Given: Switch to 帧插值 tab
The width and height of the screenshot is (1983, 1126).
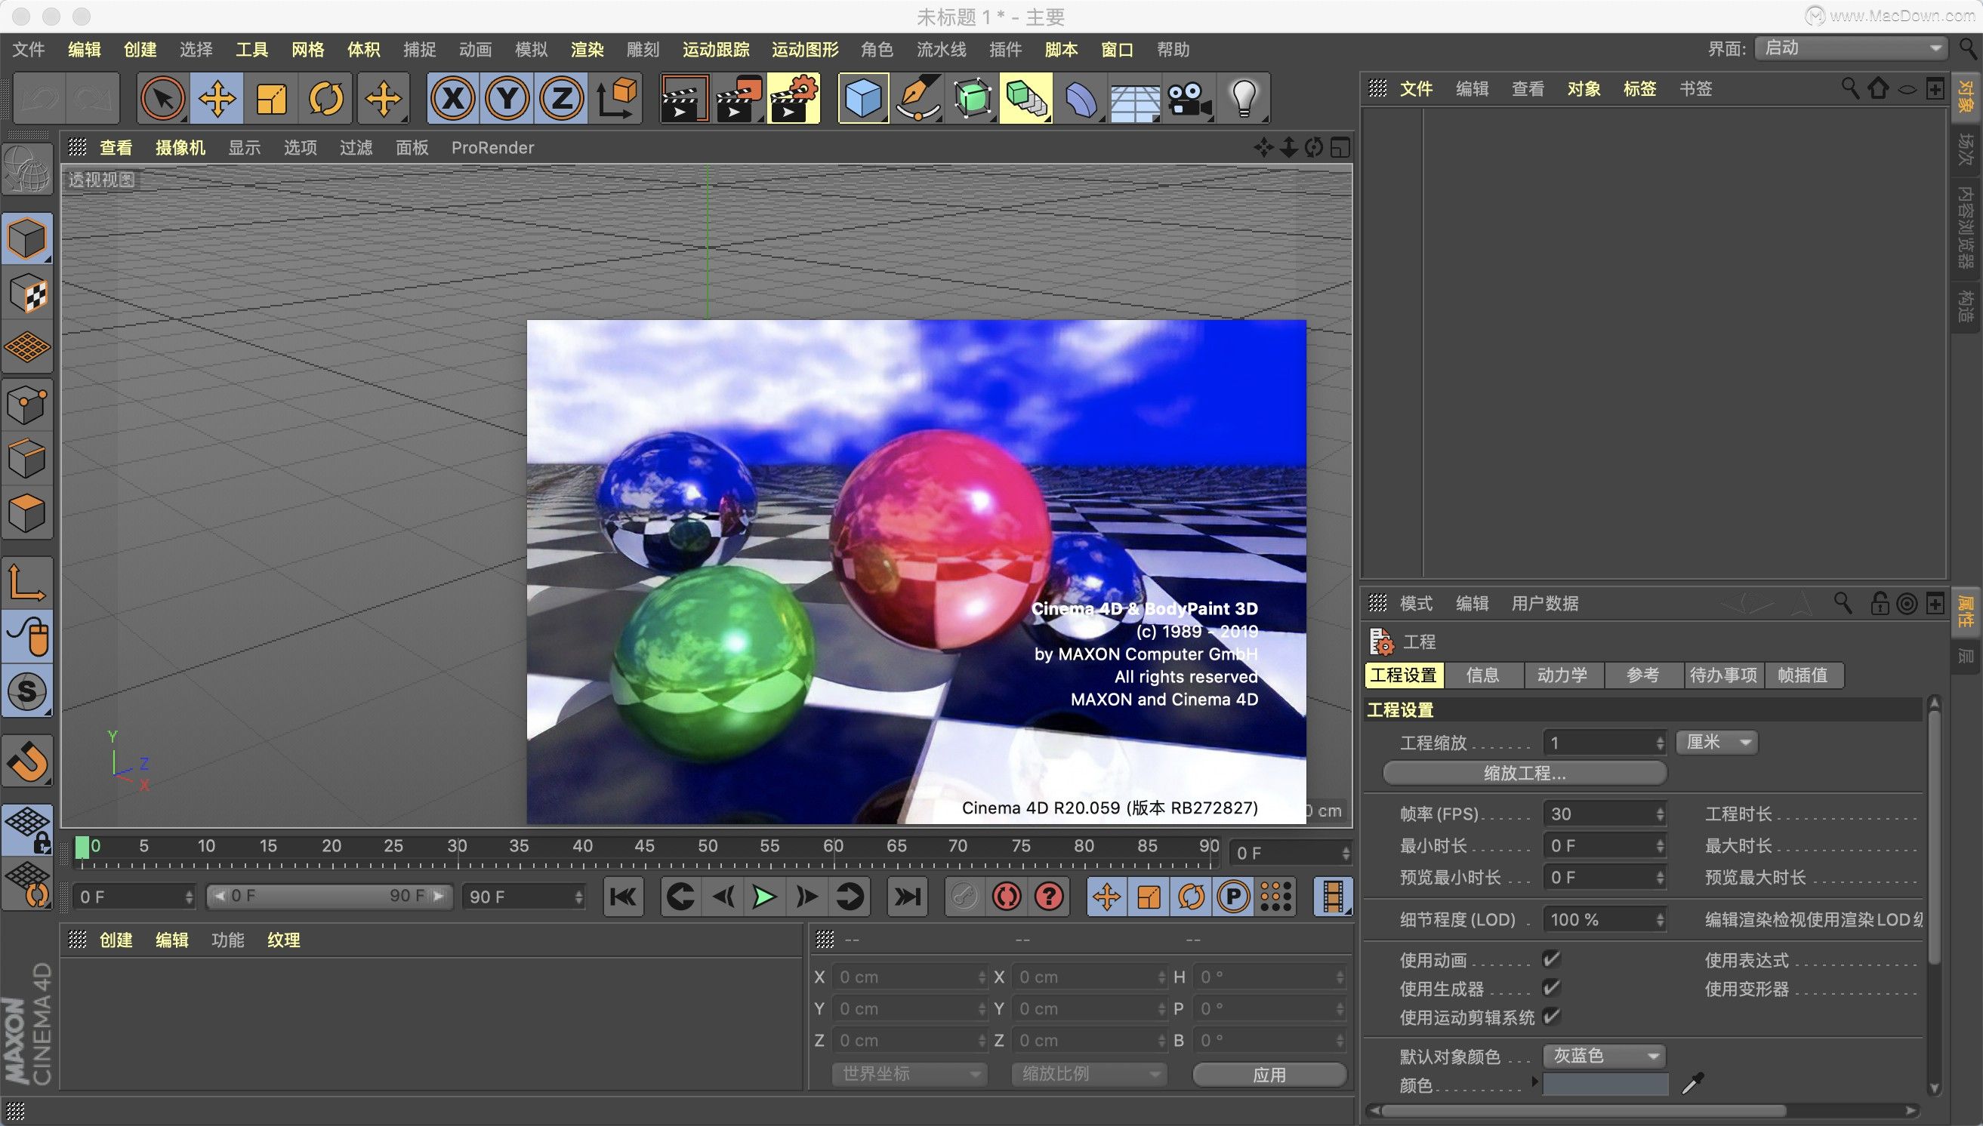Looking at the screenshot, I should [x=1802, y=675].
